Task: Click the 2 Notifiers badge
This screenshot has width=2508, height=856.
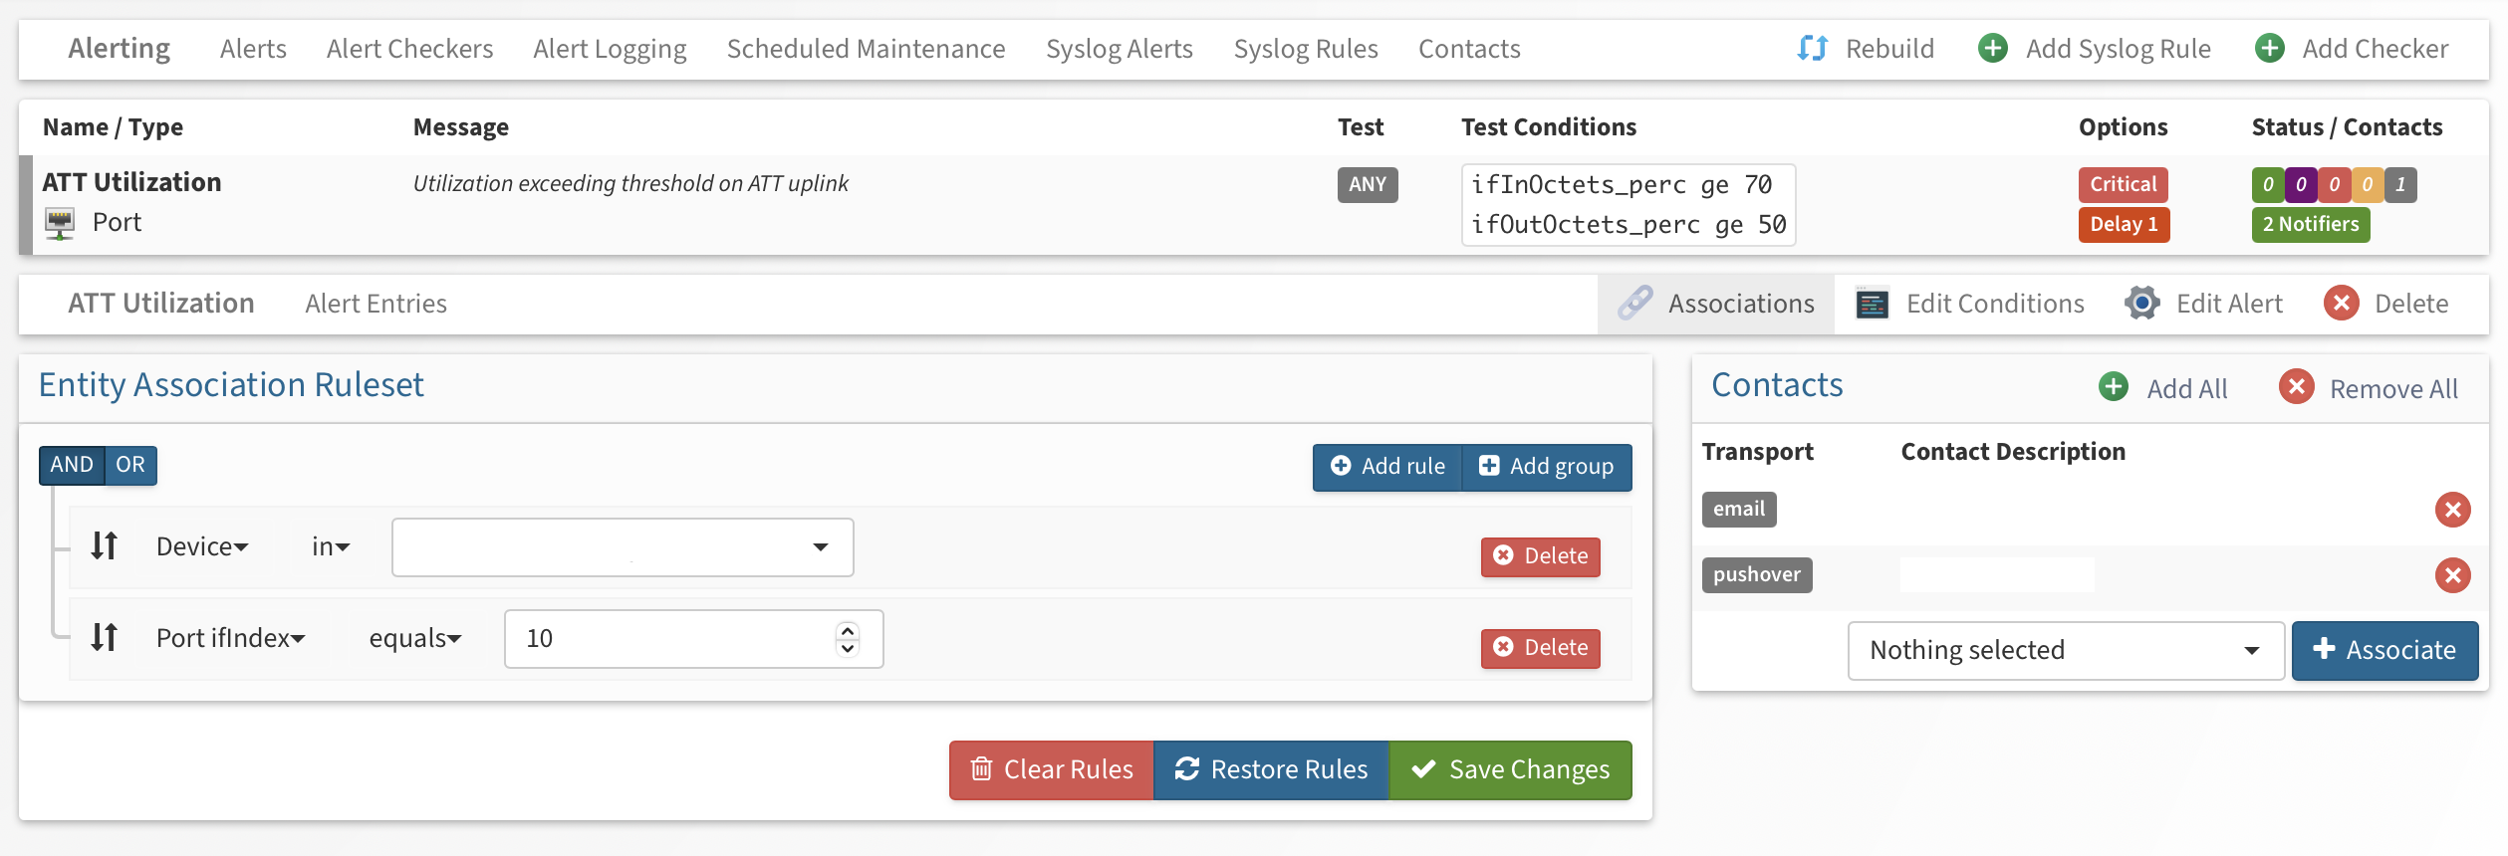Action: point(2310,224)
